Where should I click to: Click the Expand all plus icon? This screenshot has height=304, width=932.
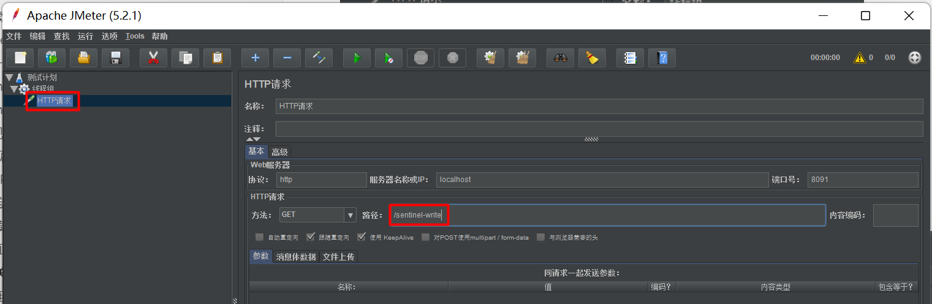pos(255,58)
